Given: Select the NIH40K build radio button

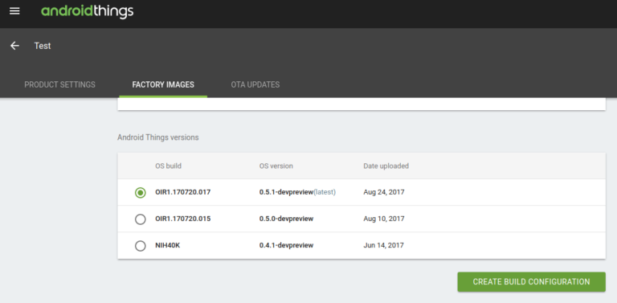Looking at the screenshot, I should tap(140, 246).
